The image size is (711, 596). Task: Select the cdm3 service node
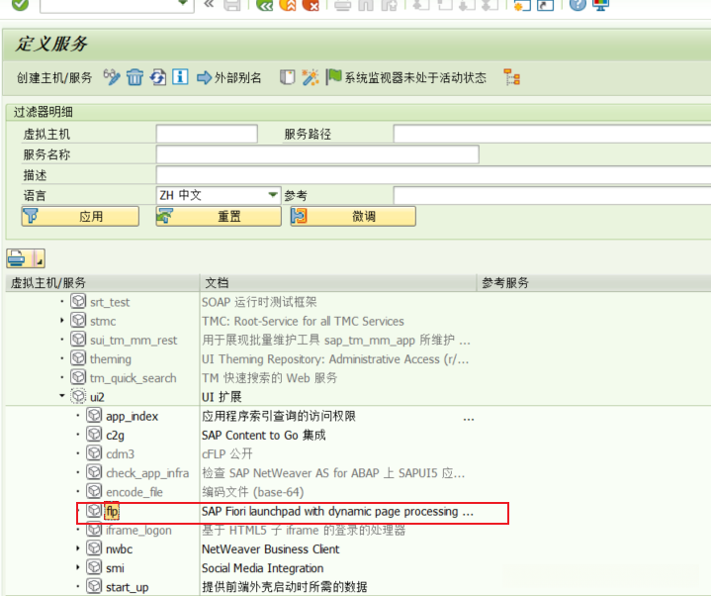point(121,453)
